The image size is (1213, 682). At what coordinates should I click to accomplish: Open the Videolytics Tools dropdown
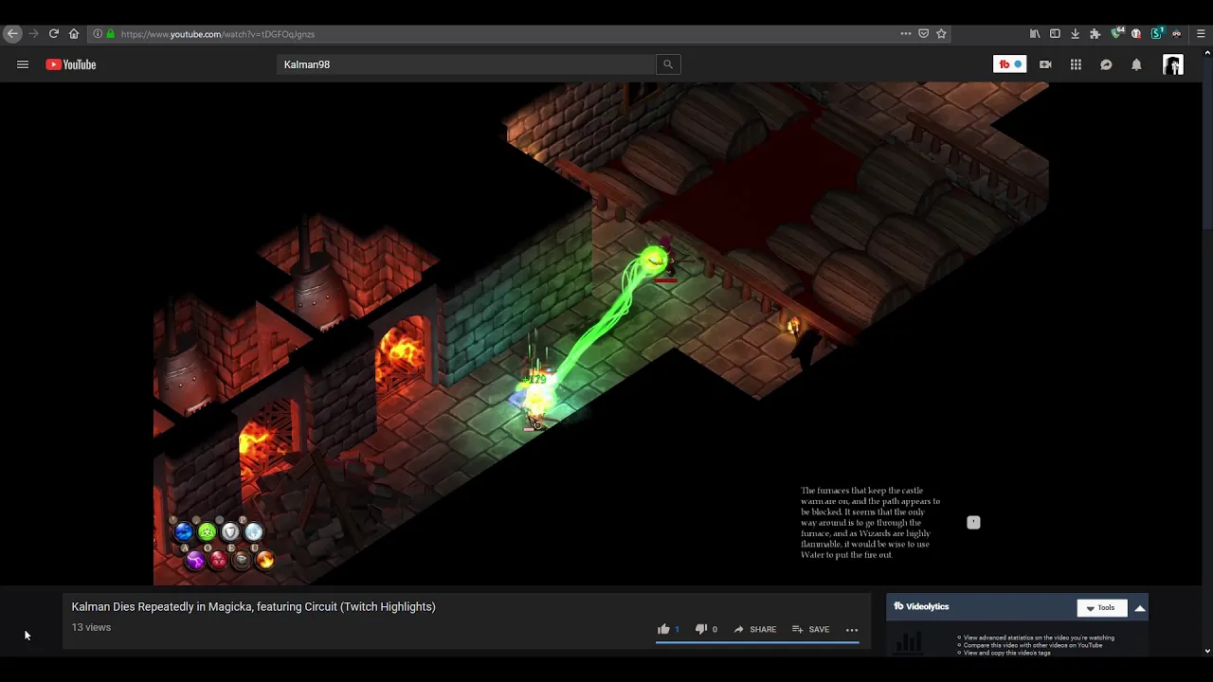(1101, 608)
